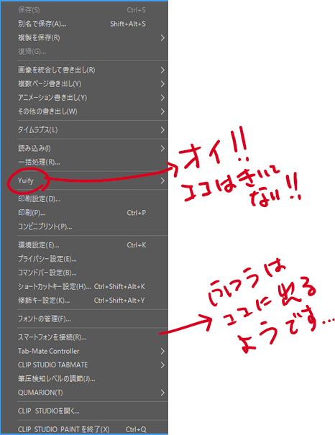Screen dimensions: 335x435
Task: Select コンビニプリント(P)... entry
Action: coord(84,227)
